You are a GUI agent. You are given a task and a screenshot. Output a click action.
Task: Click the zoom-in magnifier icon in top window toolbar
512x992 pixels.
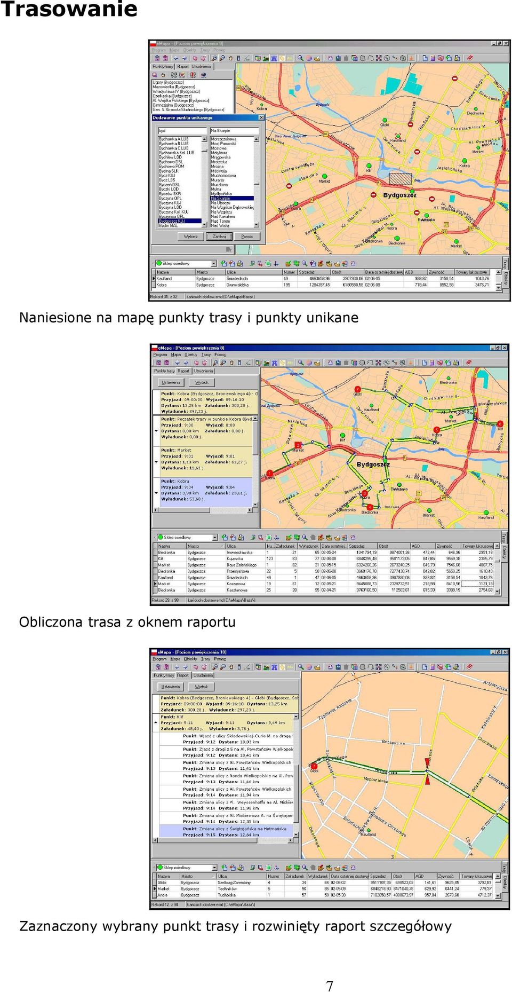click(x=214, y=58)
